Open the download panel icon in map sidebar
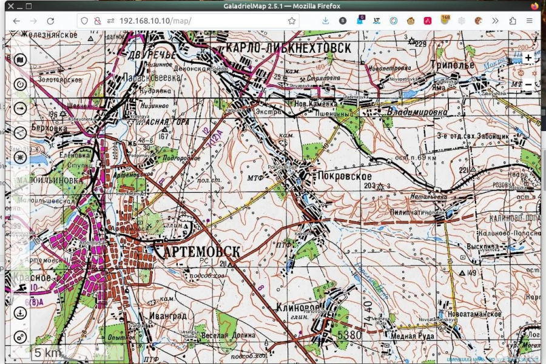 (20, 313)
